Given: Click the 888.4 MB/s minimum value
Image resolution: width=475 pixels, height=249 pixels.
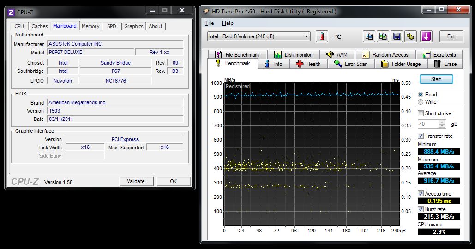Looking at the screenshot, I should 439,152.
